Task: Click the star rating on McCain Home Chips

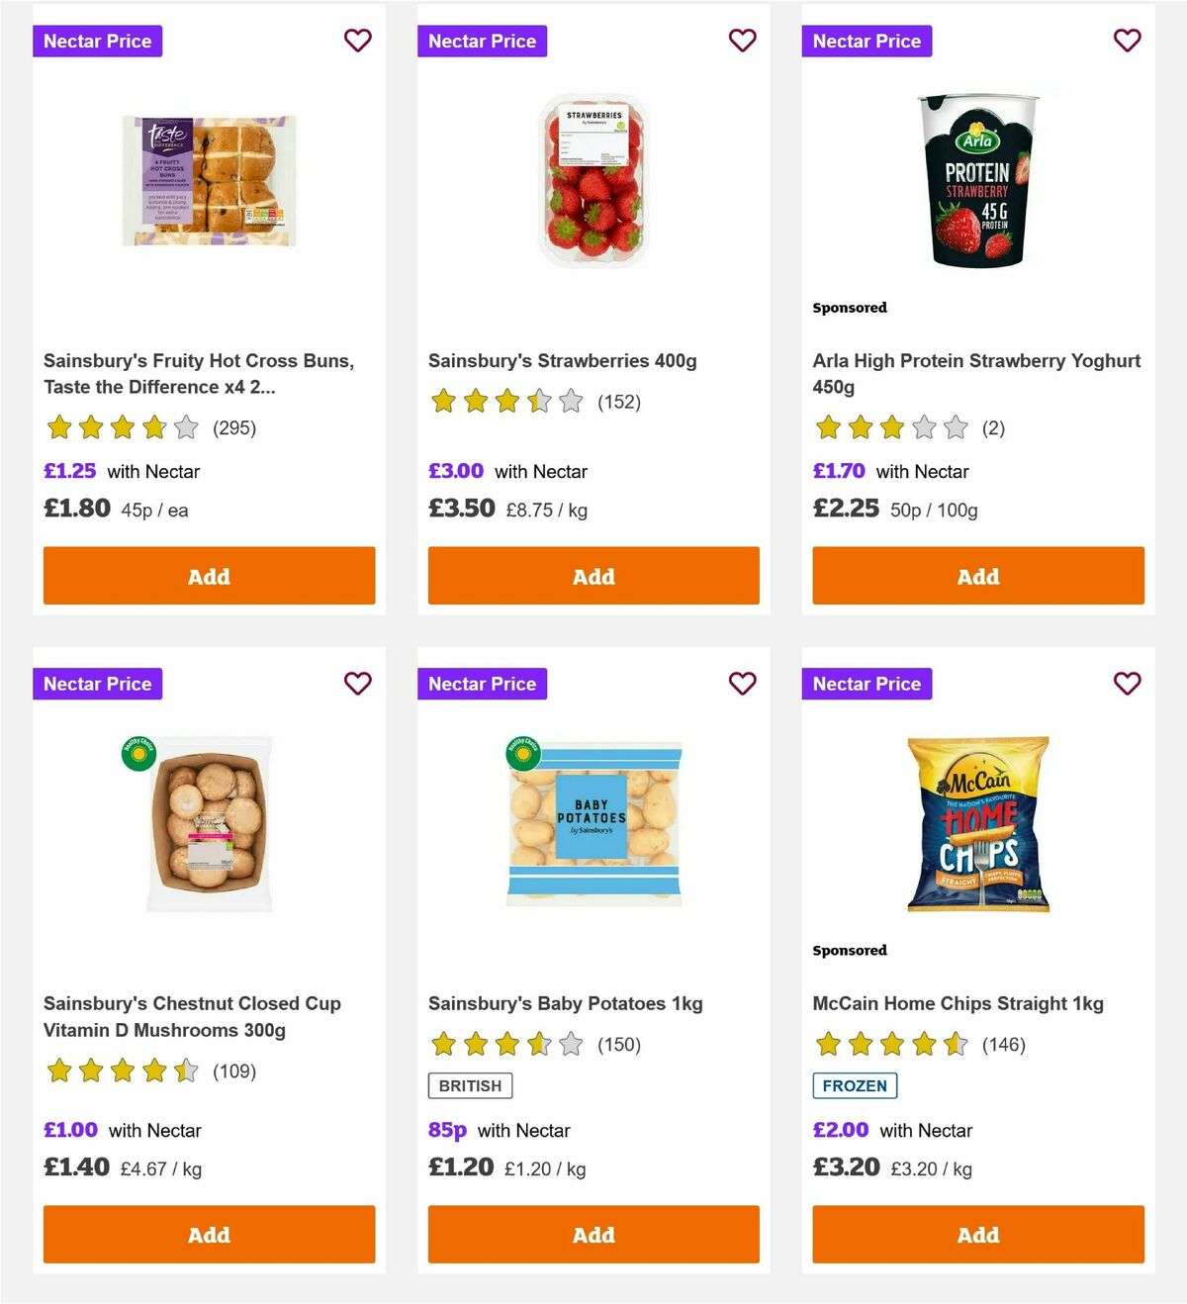Action: (x=891, y=1044)
